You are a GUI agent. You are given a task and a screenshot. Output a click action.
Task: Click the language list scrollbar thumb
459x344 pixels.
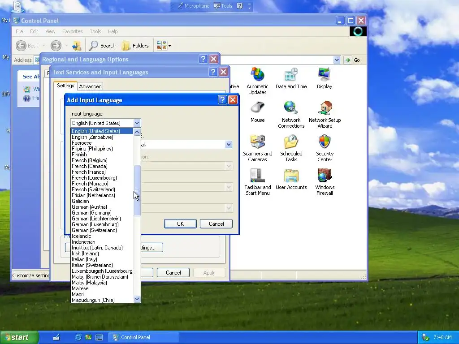pos(137,191)
